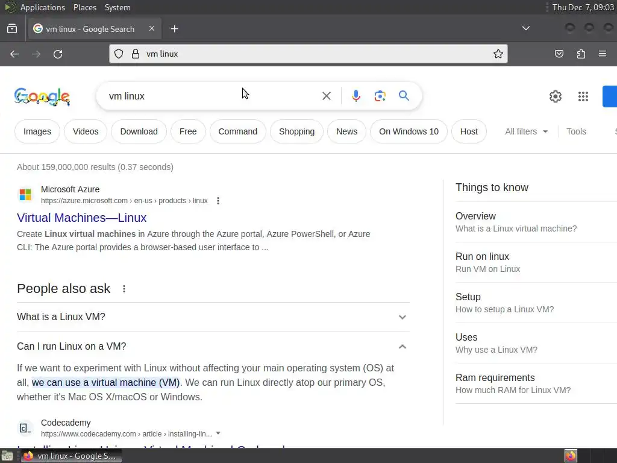Click show desktop icon in bottom panel
The width and height of the screenshot is (617, 463).
click(x=7, y=456)
